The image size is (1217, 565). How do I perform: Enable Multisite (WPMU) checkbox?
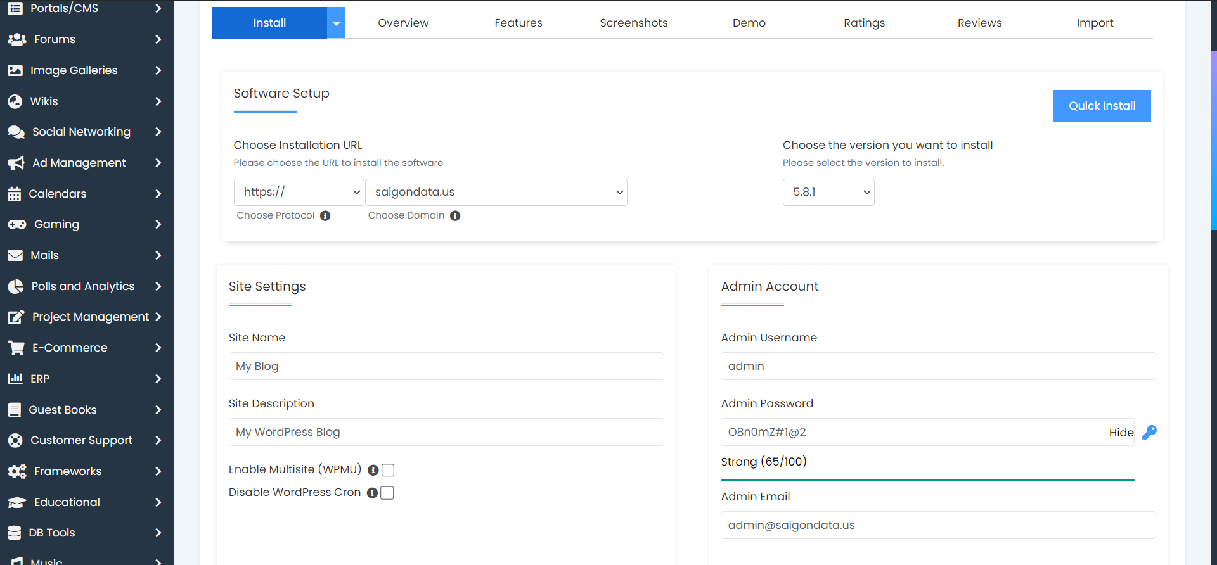(388, 470)
